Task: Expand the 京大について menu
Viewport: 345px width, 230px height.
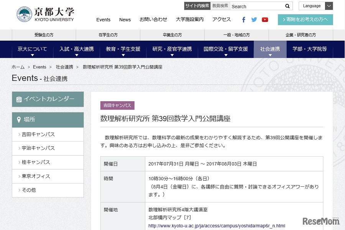Action: (x=32, y=49)
